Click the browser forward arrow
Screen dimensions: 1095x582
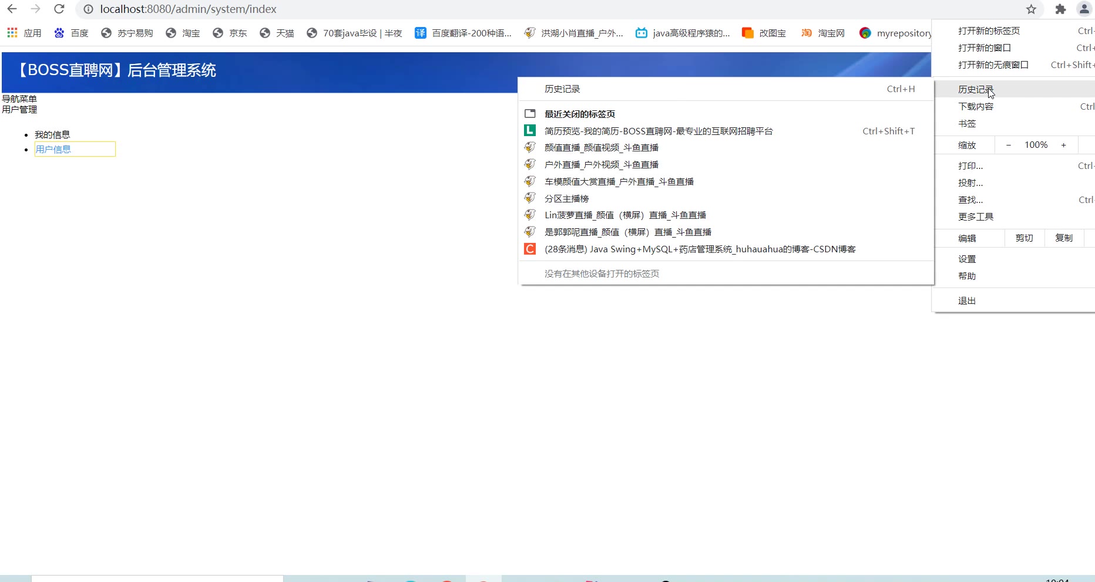click(x=35, y=9)
